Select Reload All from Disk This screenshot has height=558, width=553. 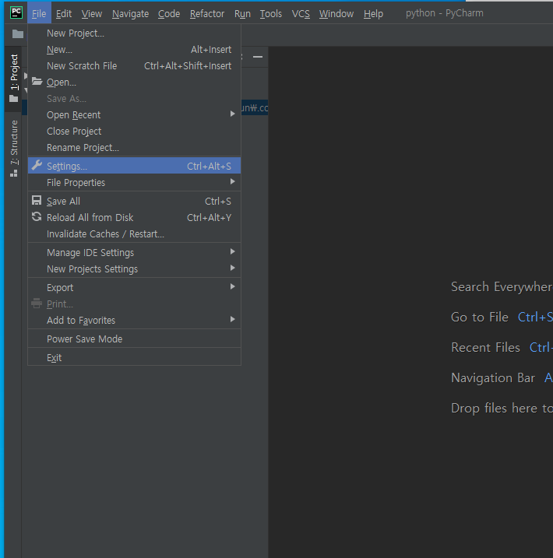coord(134,217)
